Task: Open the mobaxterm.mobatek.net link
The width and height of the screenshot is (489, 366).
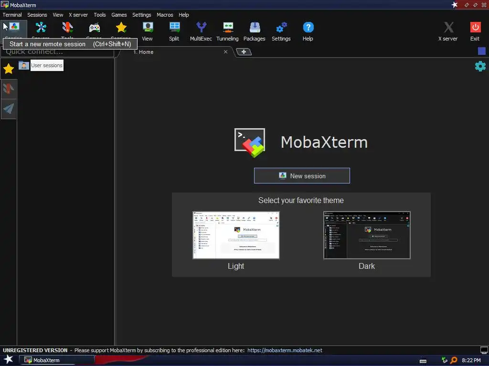Action: pos(285,350)
